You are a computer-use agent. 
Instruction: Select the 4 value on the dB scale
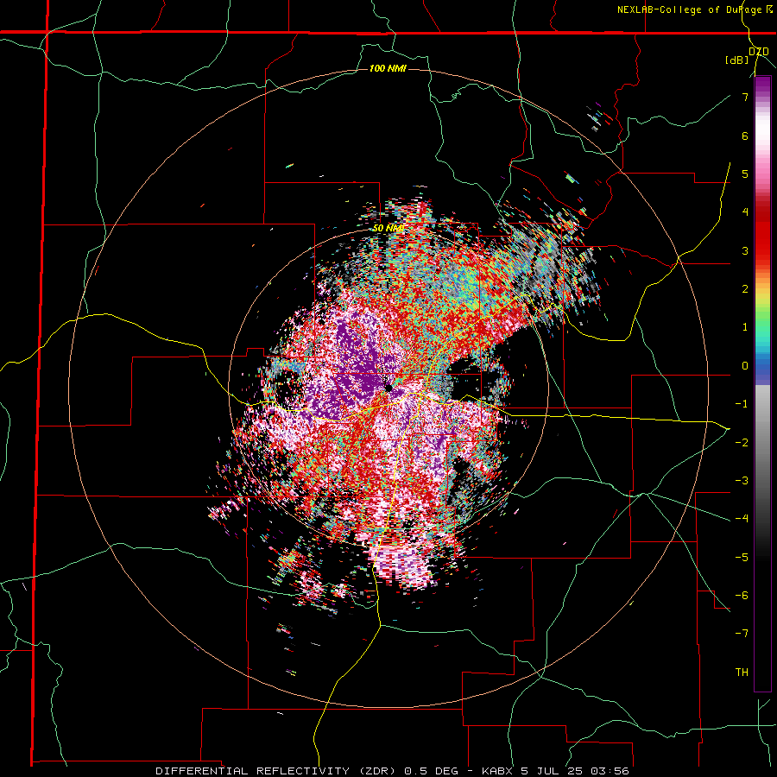[x=745, y=212]
